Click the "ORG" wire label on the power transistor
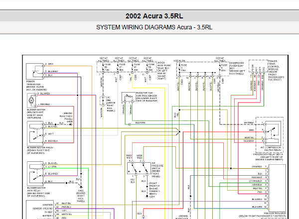The height and width of the screenshot is (219, 299). pos(51,64)
